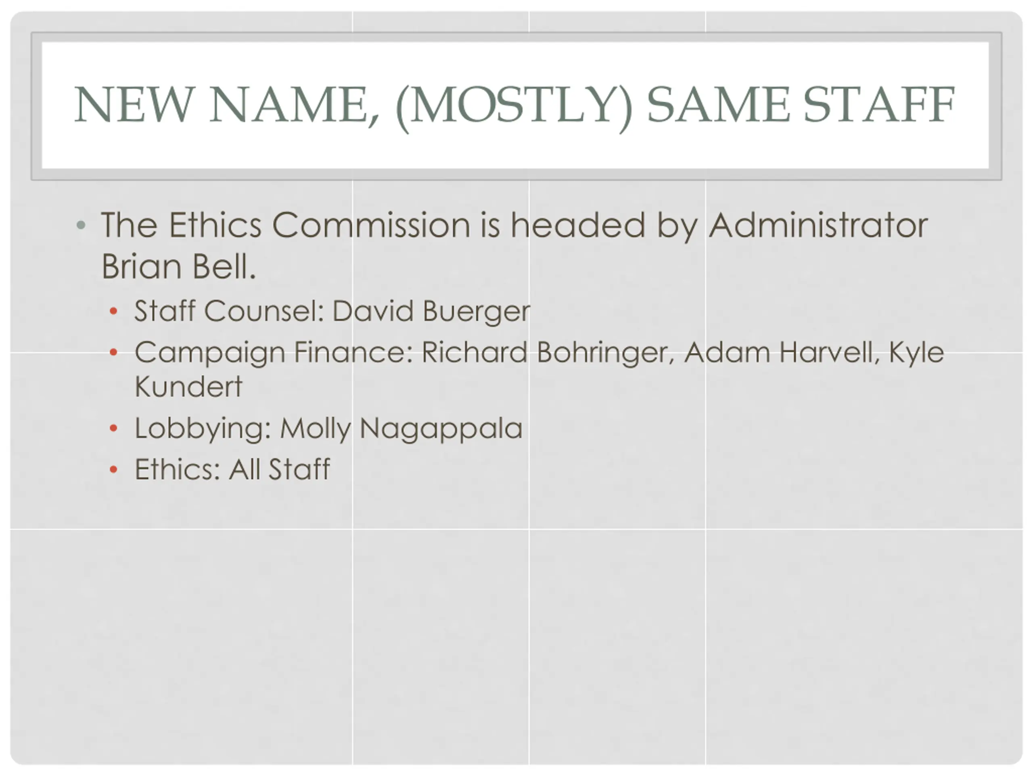Click the red bullet beside 'Lobbying'
This screenshot has height=775, width=1033.
click(113, 428)
